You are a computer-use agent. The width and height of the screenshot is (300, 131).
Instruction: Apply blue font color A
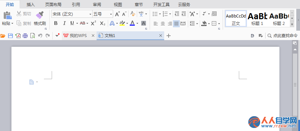click(132, 23)
